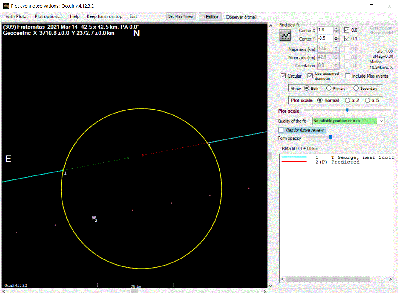
Task: Open the with Plot... menu
Action: tap(17, 16)
